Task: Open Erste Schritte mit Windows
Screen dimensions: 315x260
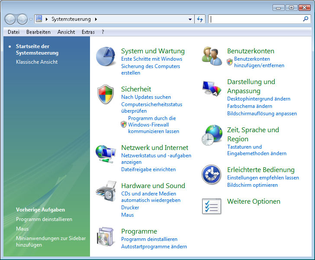Action: point(152,59)
